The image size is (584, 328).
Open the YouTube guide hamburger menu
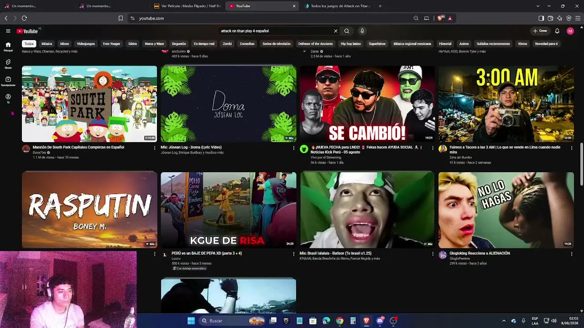click(8, 31)
